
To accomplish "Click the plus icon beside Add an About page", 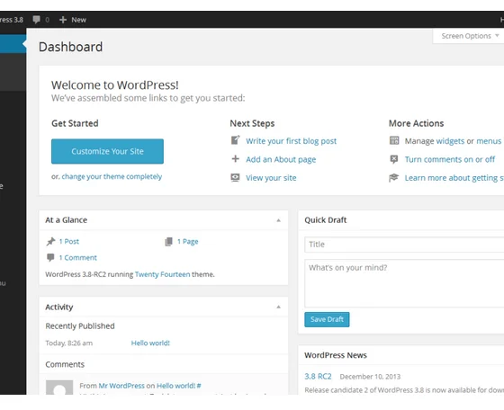I will coord(235,159).
